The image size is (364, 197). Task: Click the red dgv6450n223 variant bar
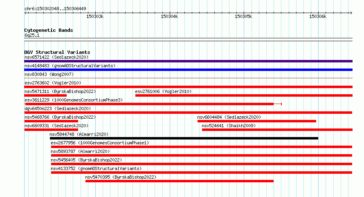[188, 113]
